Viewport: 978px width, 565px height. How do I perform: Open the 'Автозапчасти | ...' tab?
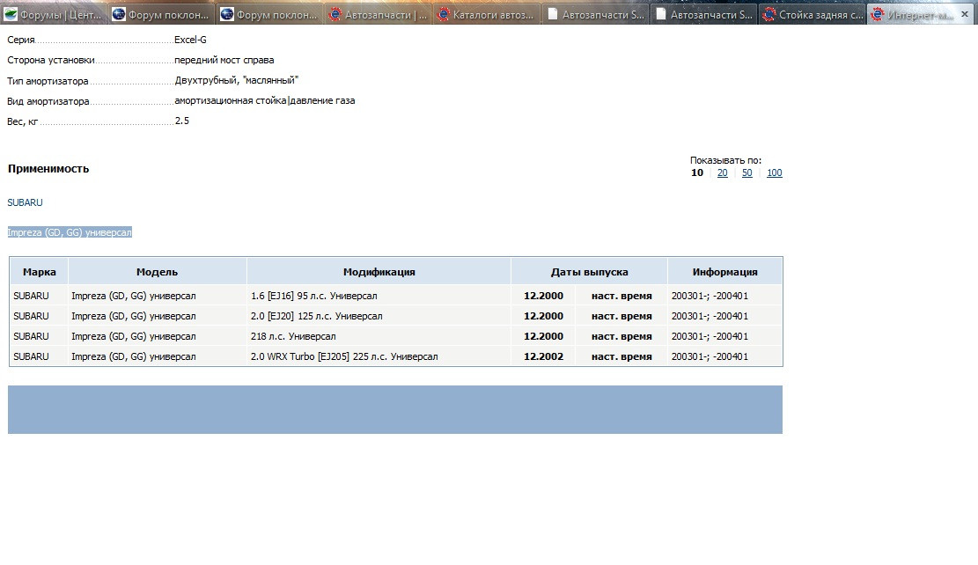tap(378, 14)
